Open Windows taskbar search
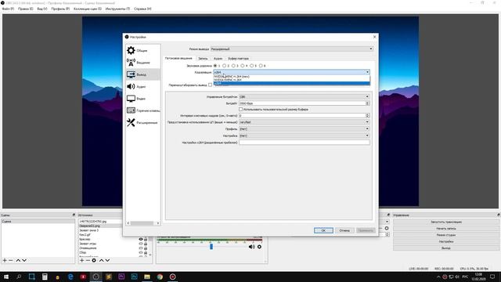501x282 pixels. point(19,277)
